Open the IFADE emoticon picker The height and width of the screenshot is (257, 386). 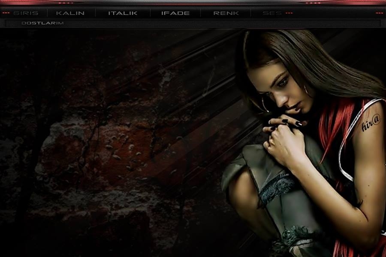[x=175, y=13]
